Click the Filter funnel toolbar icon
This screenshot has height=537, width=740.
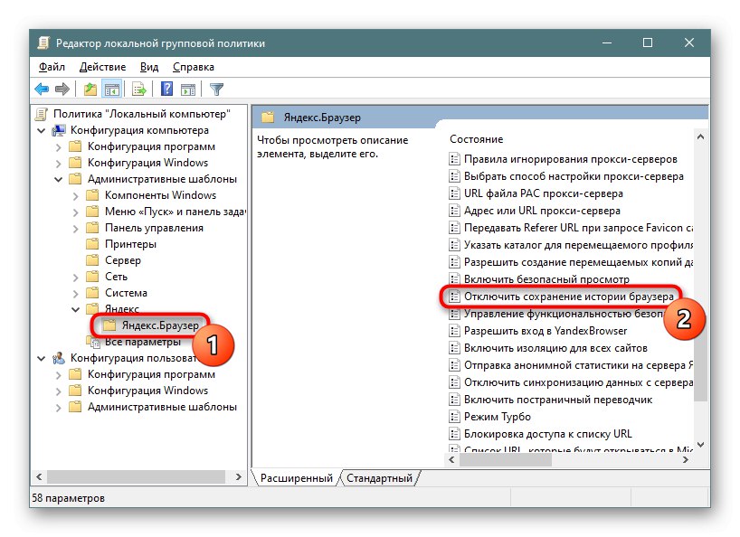point(216,89)
